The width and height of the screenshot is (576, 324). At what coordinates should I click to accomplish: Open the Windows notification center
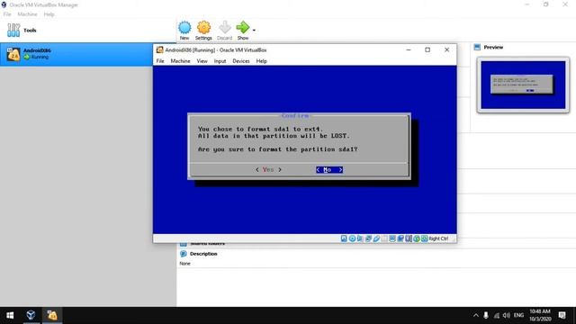pos(562,315)
